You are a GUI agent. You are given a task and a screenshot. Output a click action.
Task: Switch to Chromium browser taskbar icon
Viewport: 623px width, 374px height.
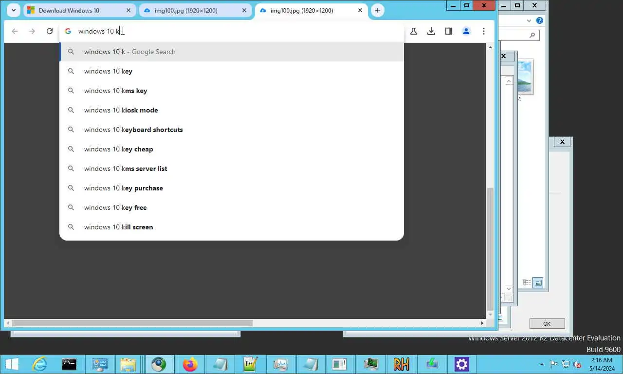pos(159,364)
